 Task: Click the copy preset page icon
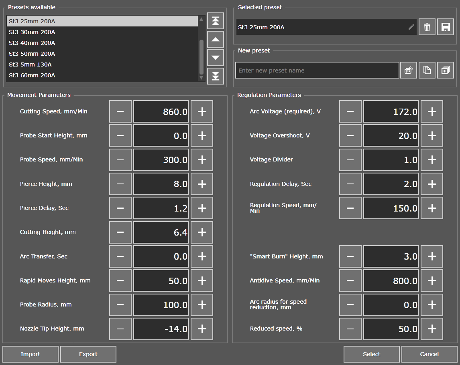click(427, 71)
